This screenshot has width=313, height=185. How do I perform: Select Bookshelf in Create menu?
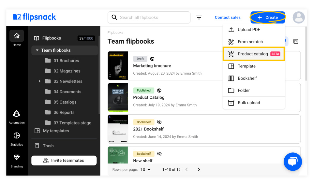pos(254,78)
